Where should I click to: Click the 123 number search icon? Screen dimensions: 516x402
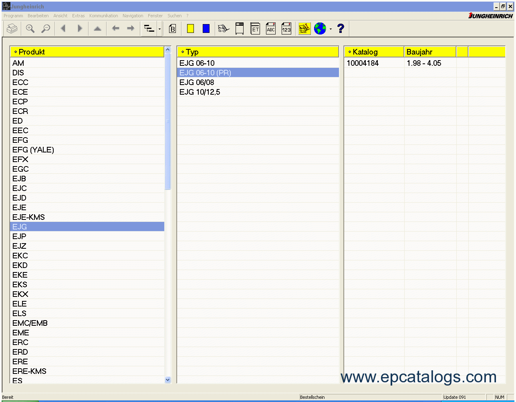coord(286,28)
